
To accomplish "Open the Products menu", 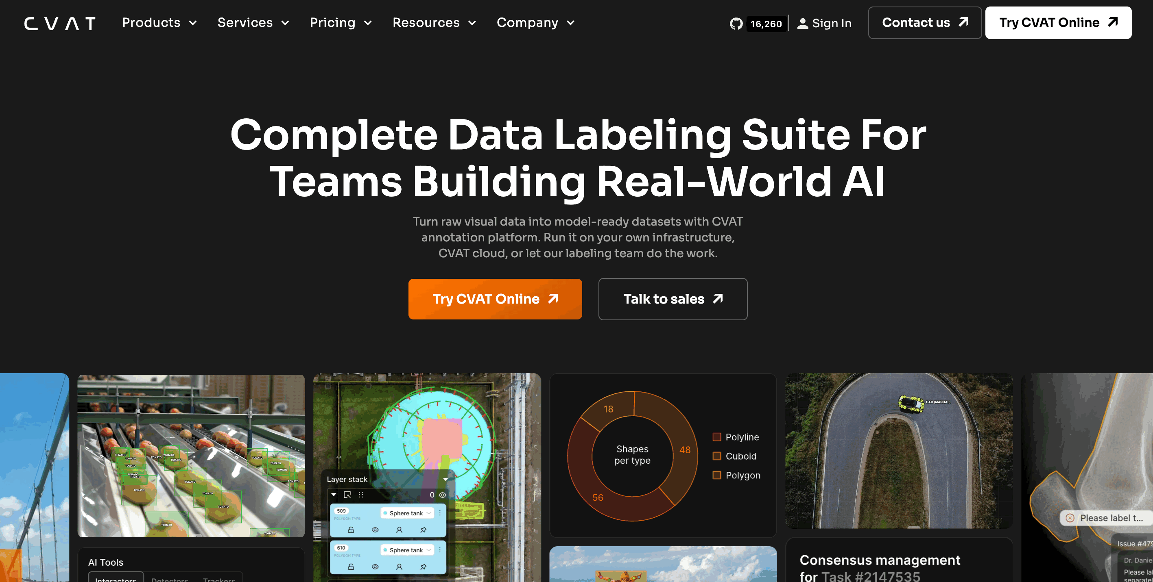I will pos(159,23).
